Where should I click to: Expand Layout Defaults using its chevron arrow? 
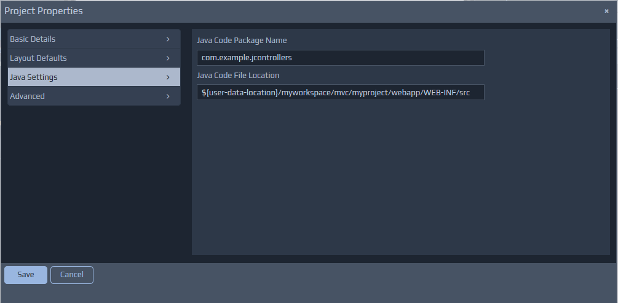click(168, 58)
